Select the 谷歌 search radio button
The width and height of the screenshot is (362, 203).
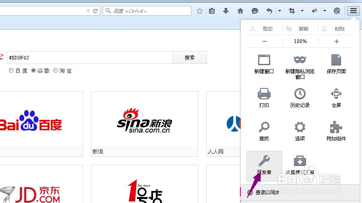coord(33,70)
